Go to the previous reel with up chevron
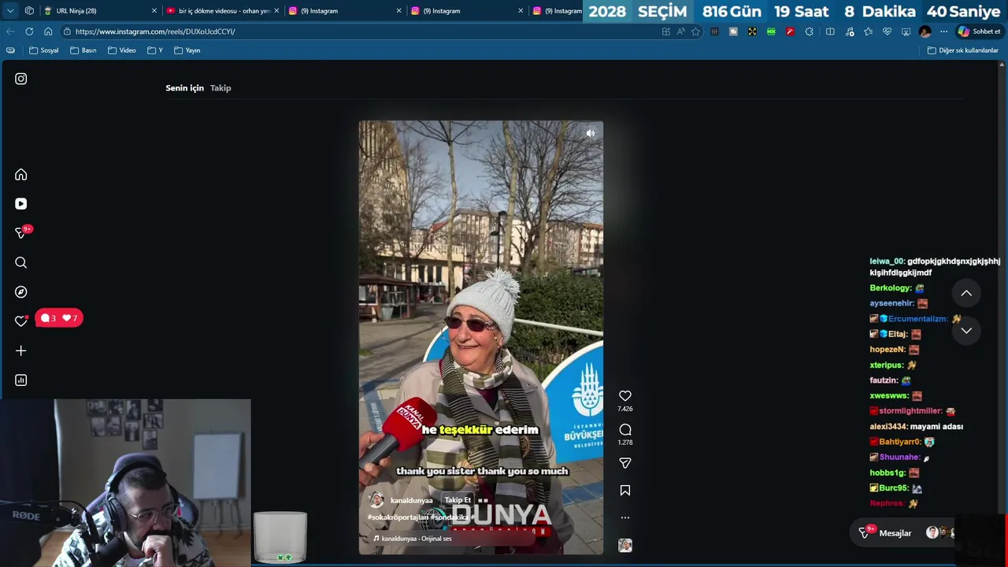Viewport: 1008px width, 567px height. coord(966,293)
